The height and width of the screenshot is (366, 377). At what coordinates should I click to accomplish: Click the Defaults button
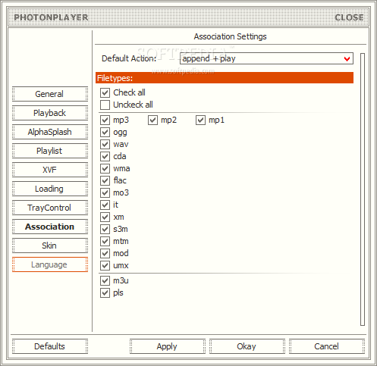point(50,346)
